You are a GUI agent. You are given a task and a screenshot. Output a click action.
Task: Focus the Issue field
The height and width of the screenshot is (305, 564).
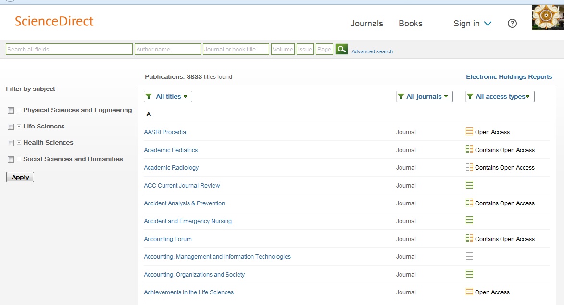tap(305, 50)
